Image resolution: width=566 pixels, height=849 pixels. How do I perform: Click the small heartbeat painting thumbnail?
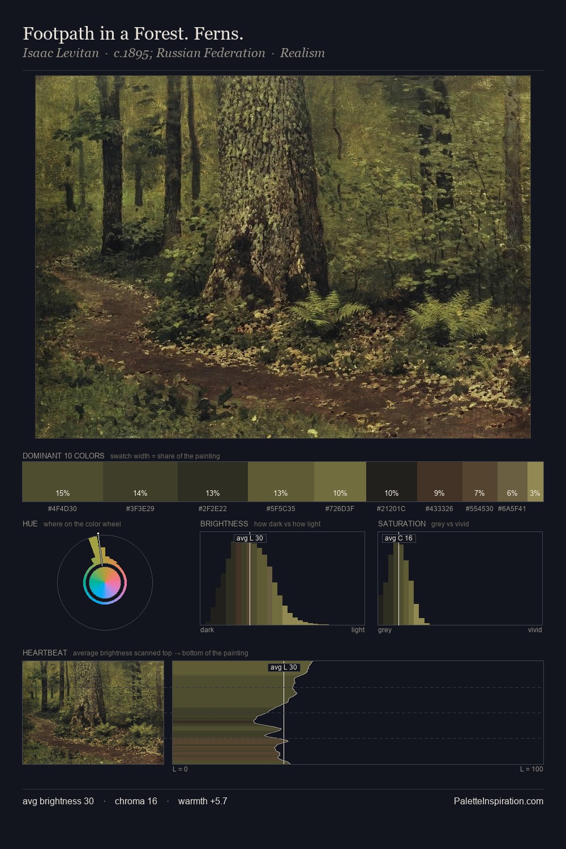(x=93, y=713)
